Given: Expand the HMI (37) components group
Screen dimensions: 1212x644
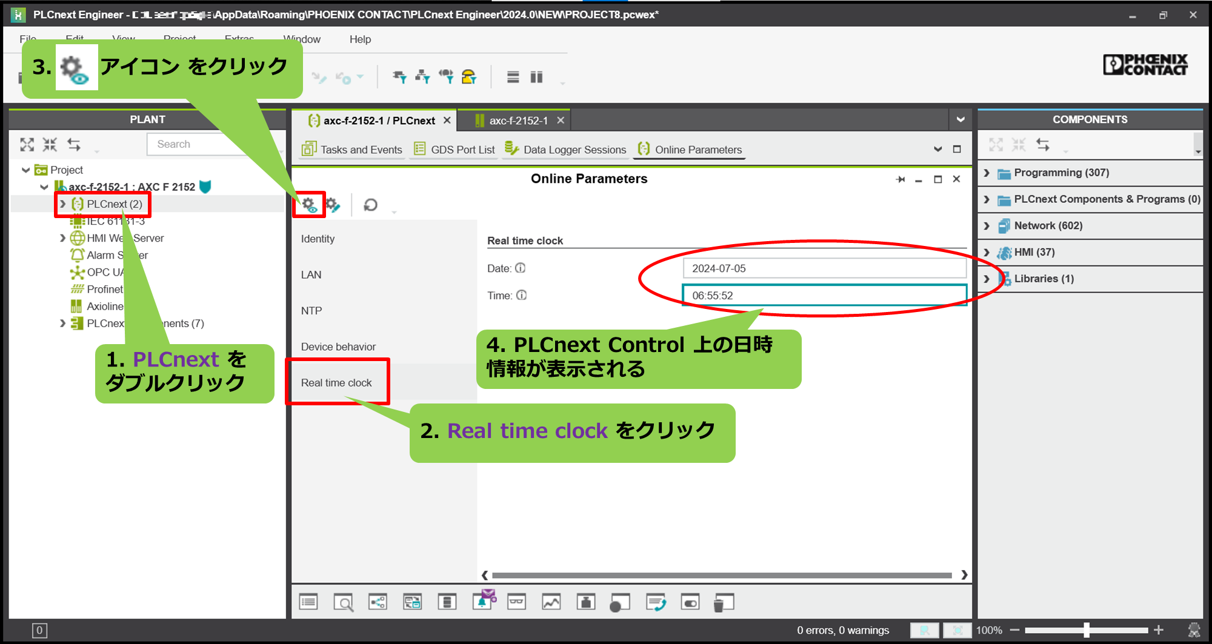Looking at the screenshot, I should coord(987,253).
